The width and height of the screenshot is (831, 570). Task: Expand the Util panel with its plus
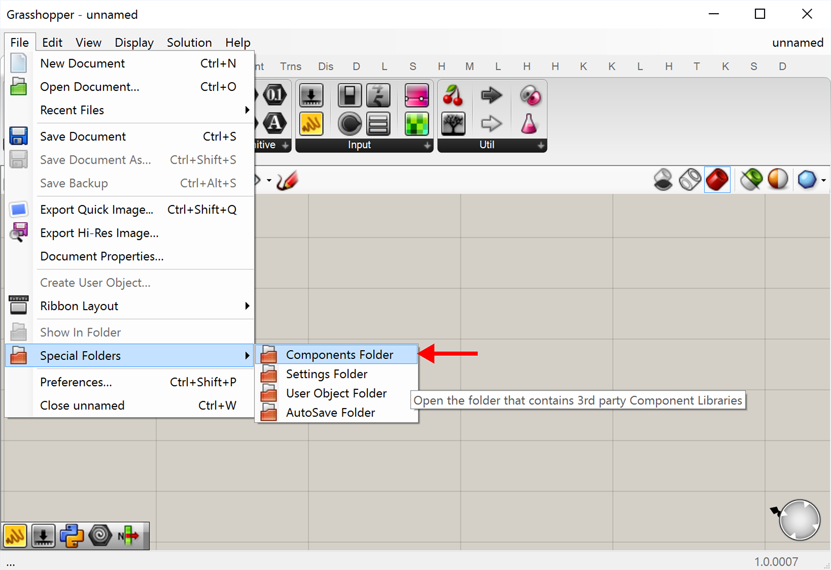[541, 145]
